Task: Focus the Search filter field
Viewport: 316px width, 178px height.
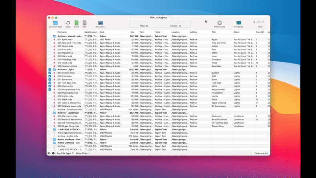Action: tap(260, 22)
